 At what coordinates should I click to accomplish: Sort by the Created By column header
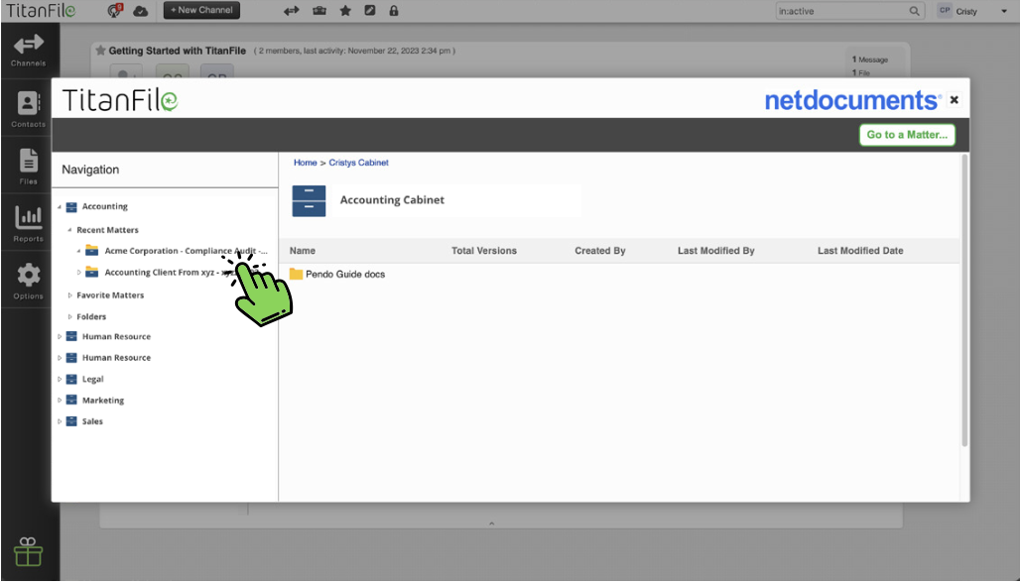(x=599, y=251)
